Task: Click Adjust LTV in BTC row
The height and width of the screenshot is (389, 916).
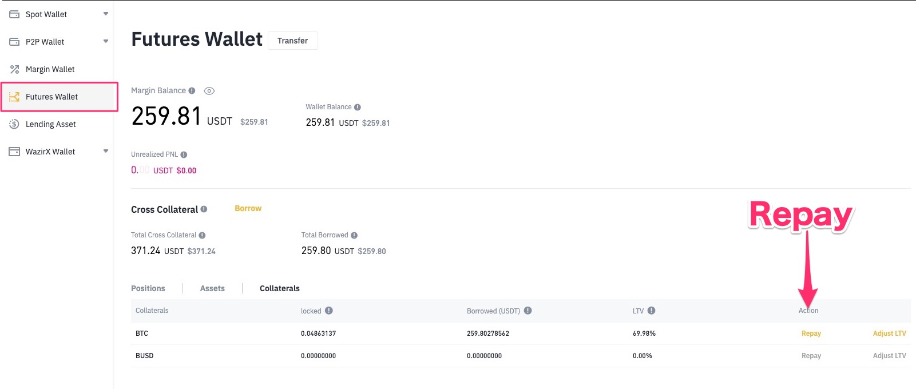Action: [889, 334]
